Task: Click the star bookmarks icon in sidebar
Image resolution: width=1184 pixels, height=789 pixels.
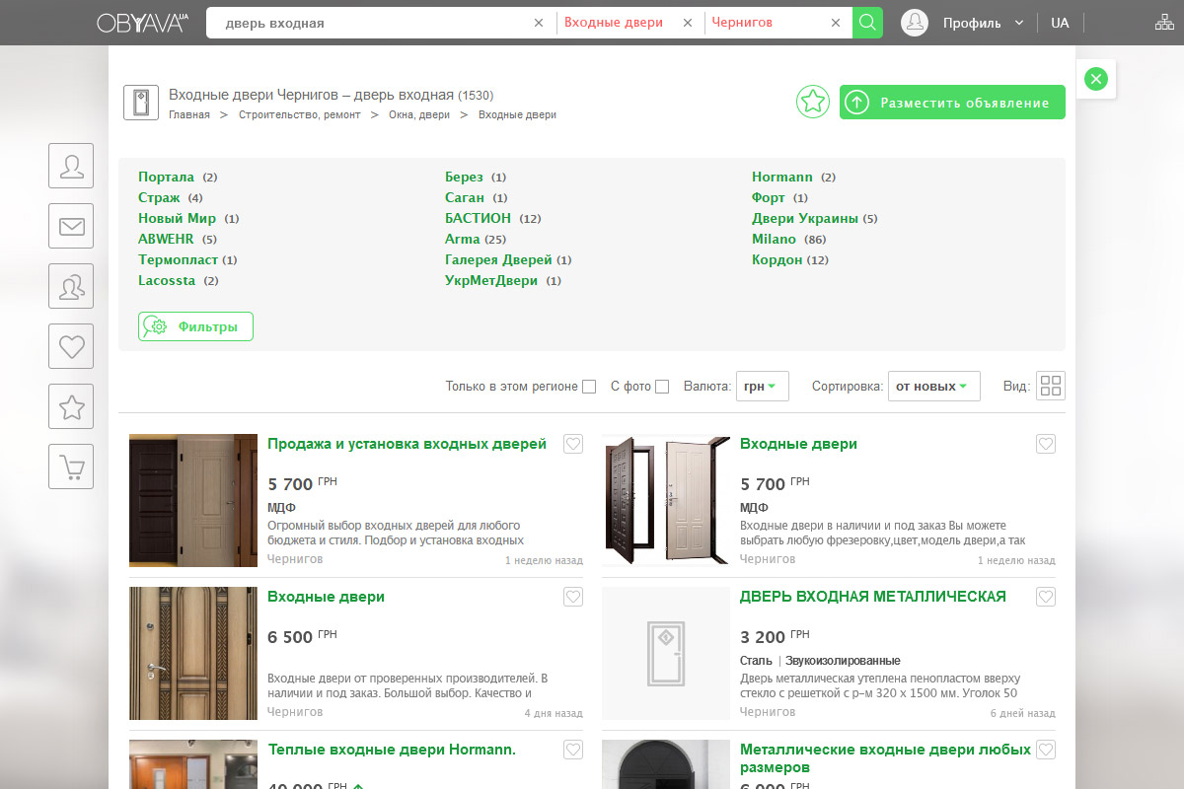Action: click(71, 406)
